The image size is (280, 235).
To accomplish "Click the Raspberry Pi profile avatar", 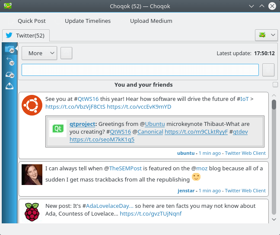I will (32, 212).
